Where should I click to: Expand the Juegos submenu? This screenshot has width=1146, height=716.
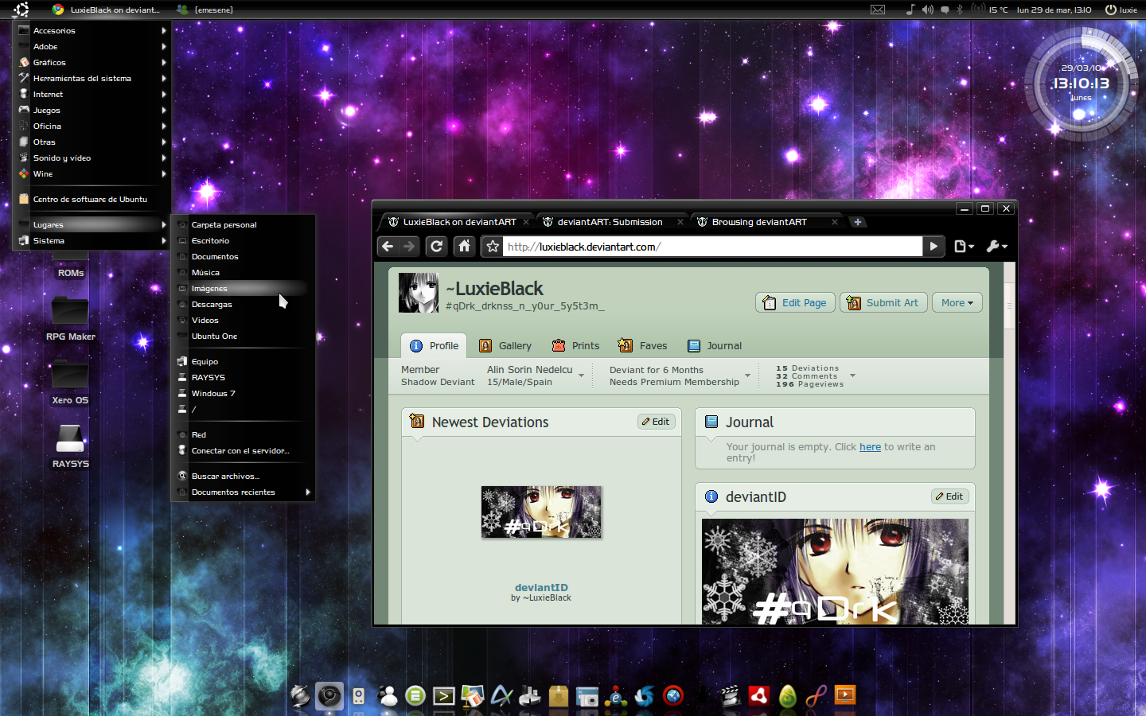click(92, 110)
